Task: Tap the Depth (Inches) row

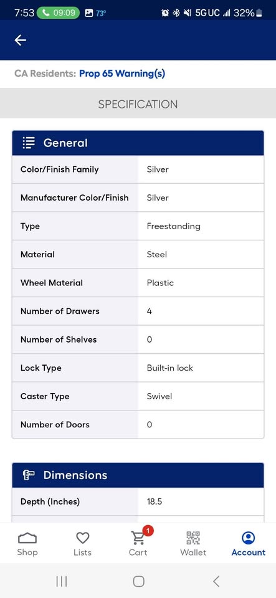Action: [138, 501]
